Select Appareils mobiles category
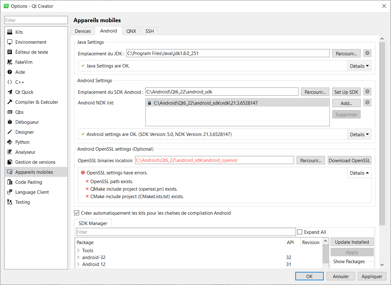The image size is (391, 285). pos(36,172)
